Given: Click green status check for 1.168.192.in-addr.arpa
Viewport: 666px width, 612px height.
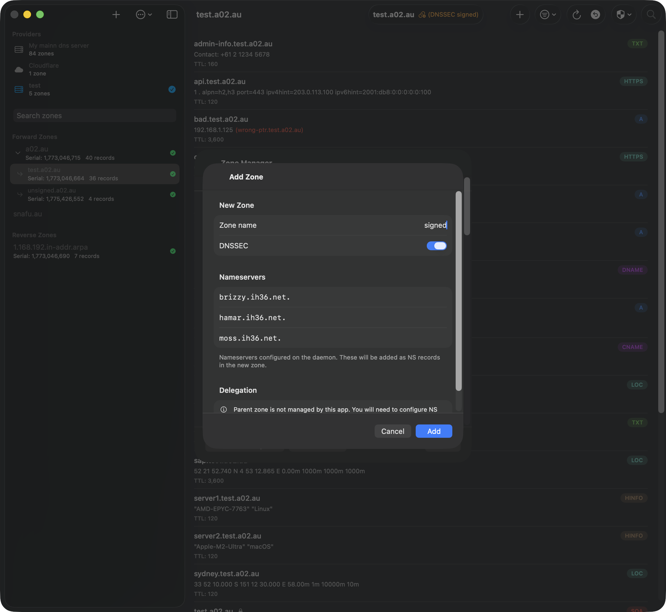Looking at the screenshot, I should (x=173, y=251).
